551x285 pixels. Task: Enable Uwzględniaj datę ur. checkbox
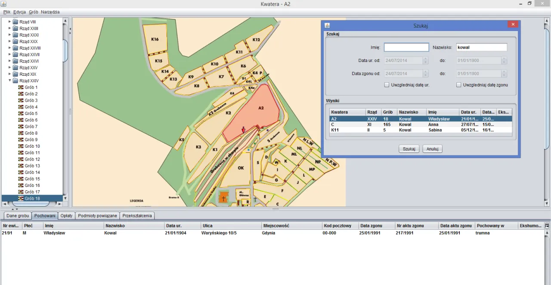click(387, 85)
